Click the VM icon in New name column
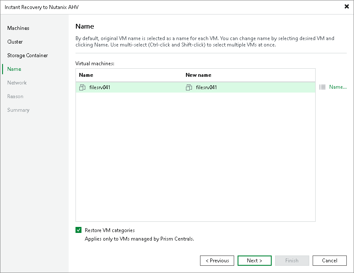 189,87
